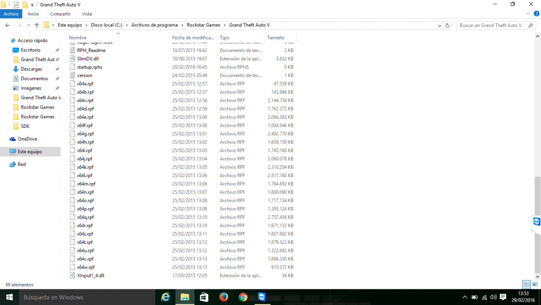Click the Búsqueda en Windows search box

pyautogui.click(x=87, y=297)
